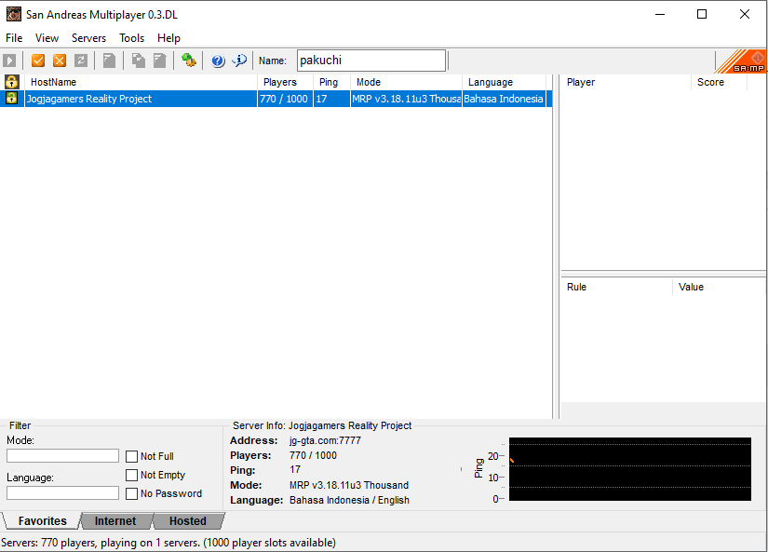The height and width of the screenshot is (552, 768).
Task: Sort servers by Players column header
Action: [285, 82]
